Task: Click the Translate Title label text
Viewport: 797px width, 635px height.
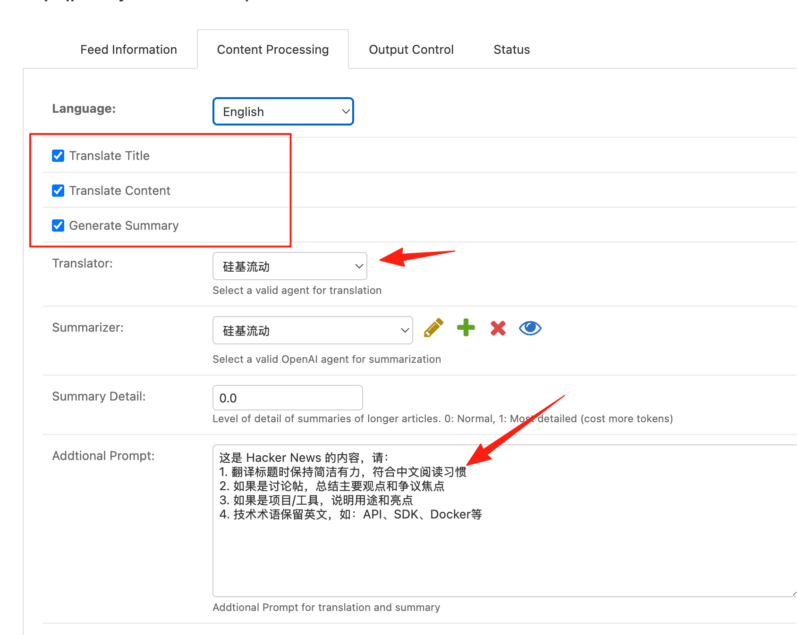Action: pos(110,156)
